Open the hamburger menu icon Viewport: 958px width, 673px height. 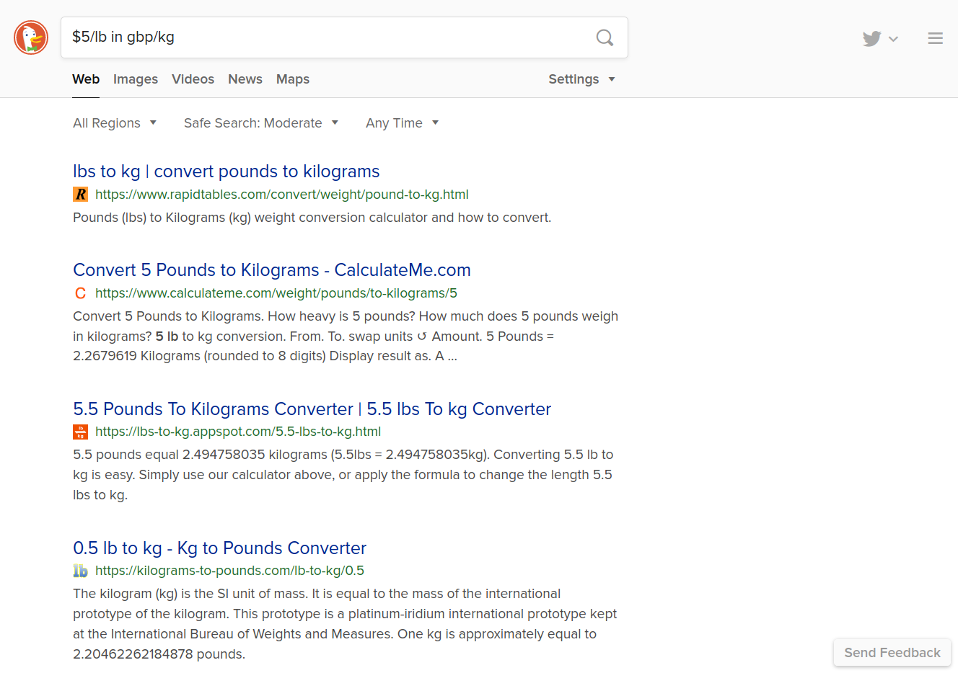tap(935, 38)
